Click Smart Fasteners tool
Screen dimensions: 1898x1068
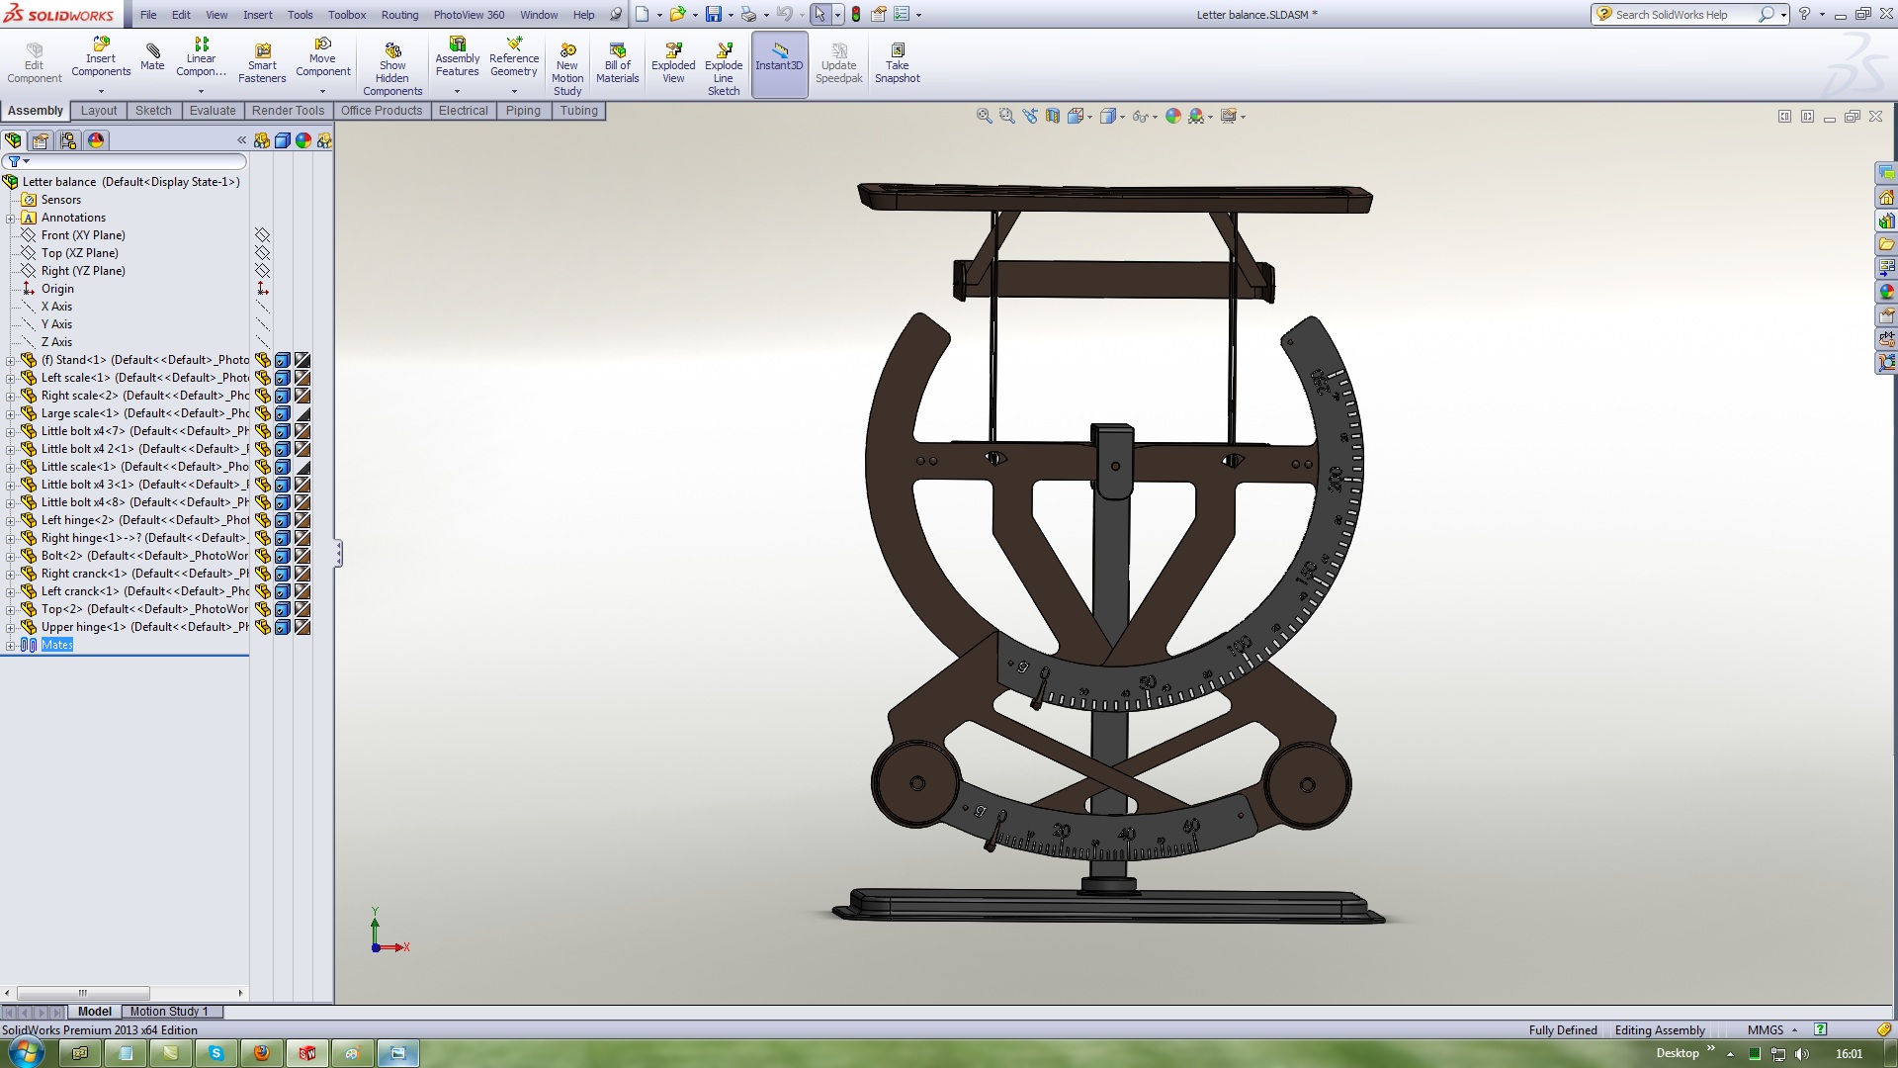pyautogui.click(x=262, y=63)
